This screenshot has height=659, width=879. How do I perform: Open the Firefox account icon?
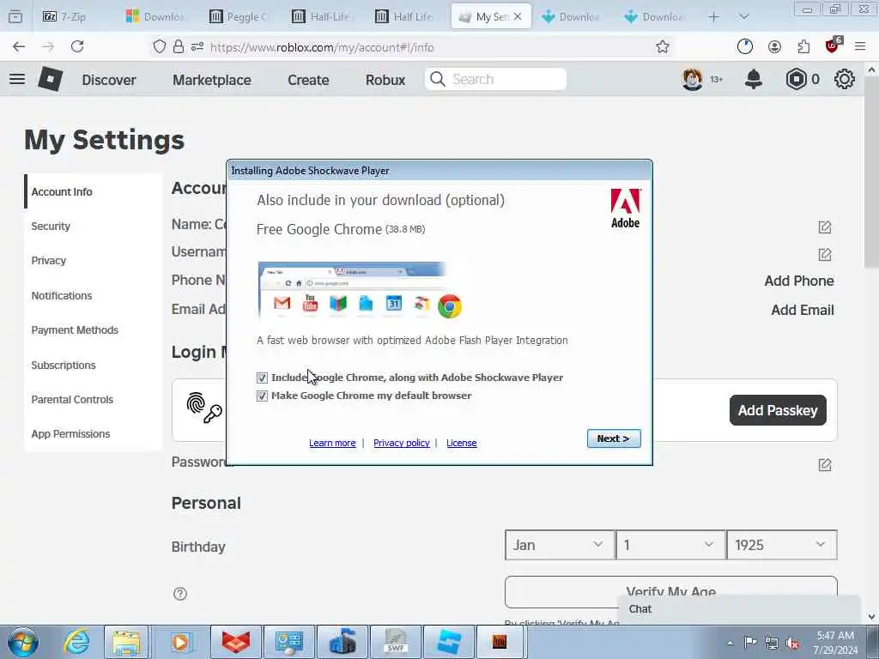775,47
